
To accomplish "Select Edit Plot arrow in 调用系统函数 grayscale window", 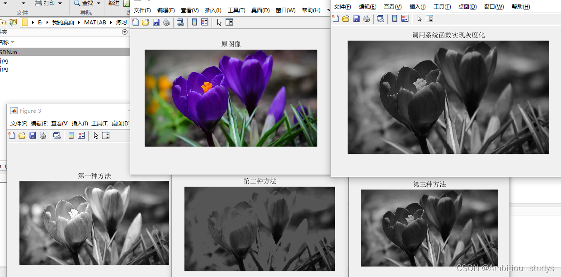I will 420,18.
